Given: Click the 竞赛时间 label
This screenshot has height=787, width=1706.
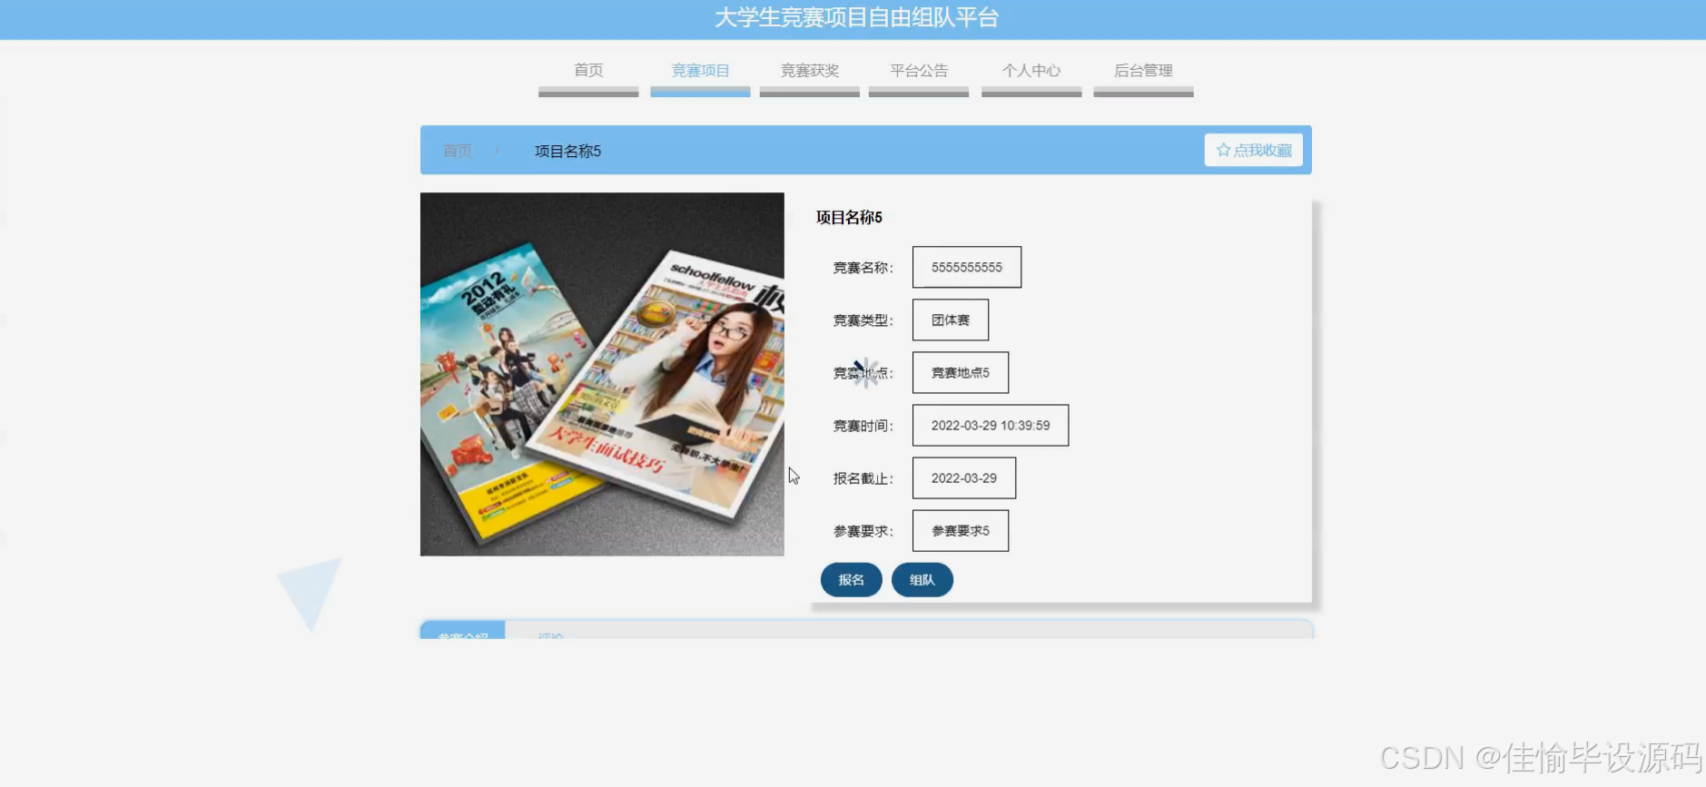Looking at the screenshot, I should point(863,426).
